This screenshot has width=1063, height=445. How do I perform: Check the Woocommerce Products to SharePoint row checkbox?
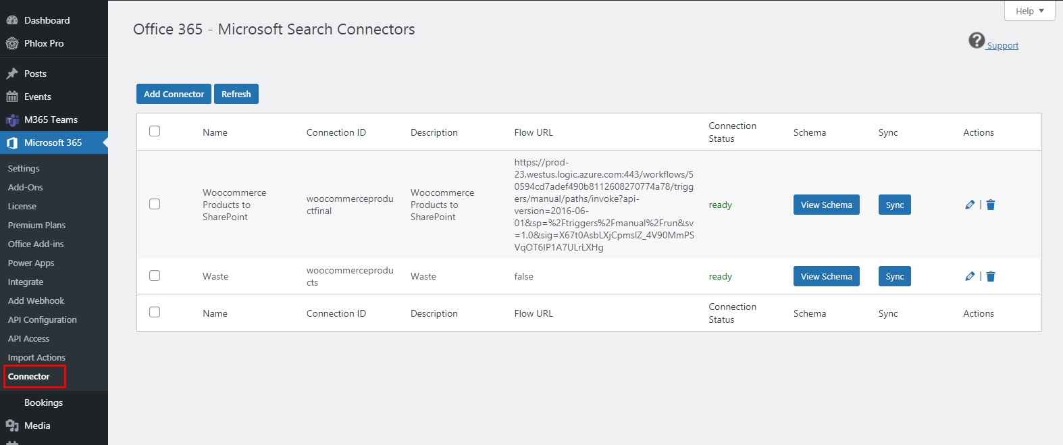155,204
